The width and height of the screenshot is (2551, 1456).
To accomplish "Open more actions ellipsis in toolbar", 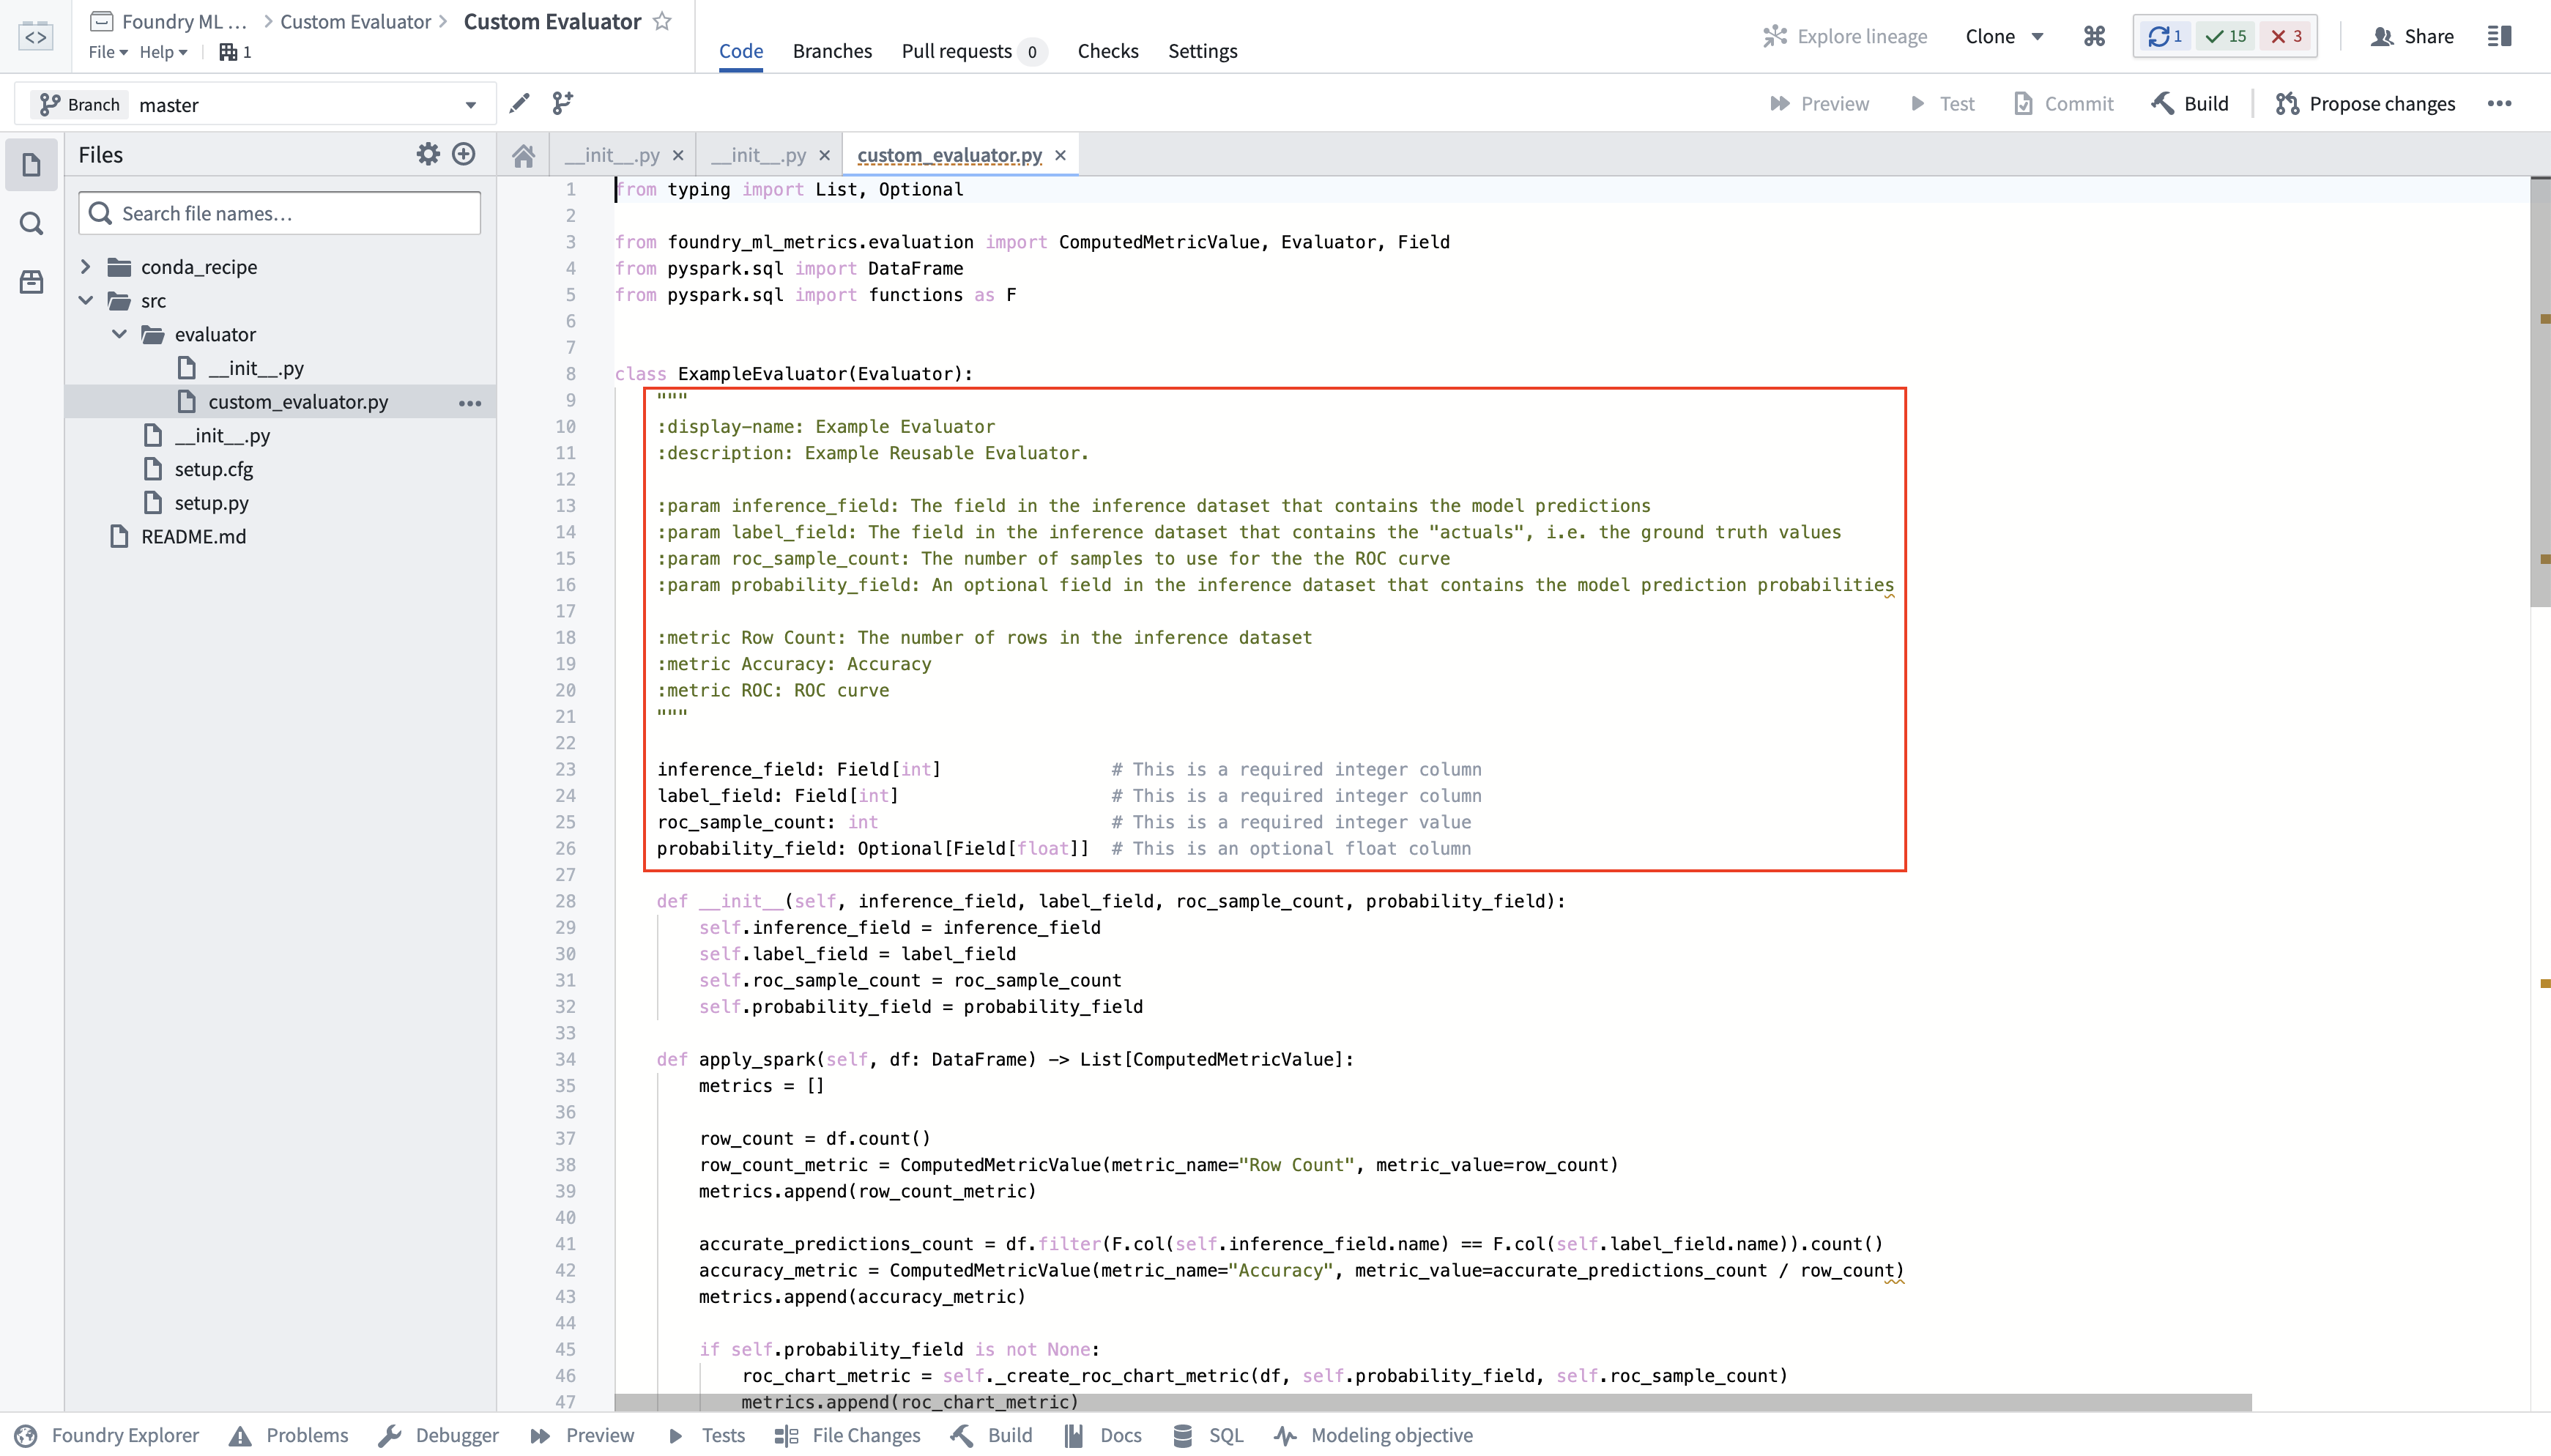I will [x=2499, y=104].
